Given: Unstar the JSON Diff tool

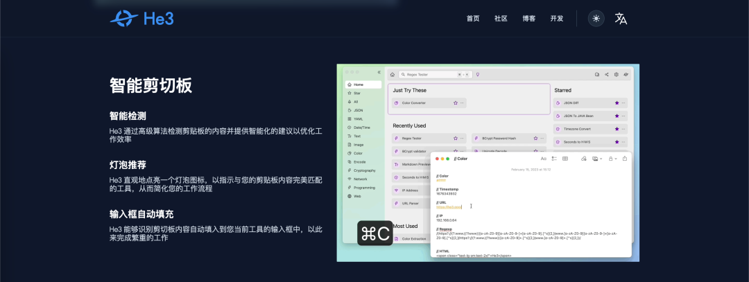Looking at the screenshot, I should click(x=617, y=103).
